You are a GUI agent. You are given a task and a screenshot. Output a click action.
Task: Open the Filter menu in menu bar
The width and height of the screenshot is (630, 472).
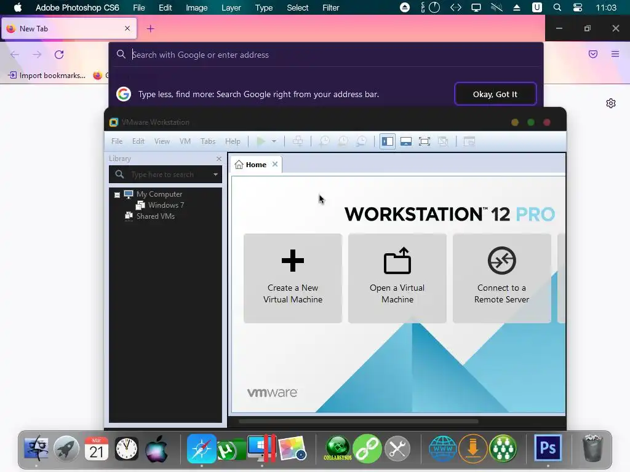point(330,7)
